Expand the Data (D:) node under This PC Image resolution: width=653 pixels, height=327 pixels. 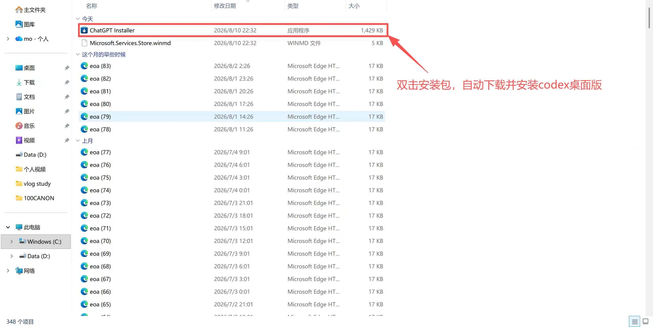pos(12,256)
